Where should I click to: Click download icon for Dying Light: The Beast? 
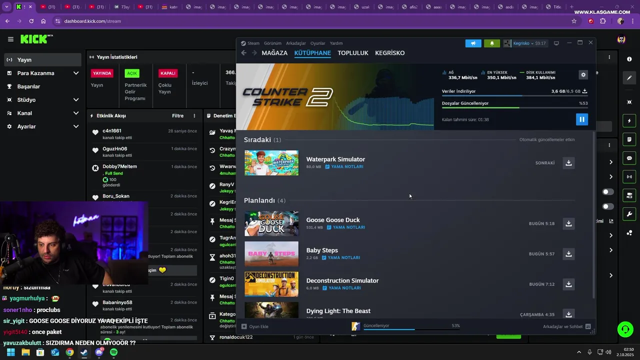tap(568, 314)
